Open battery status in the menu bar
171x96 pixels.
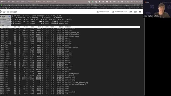tap(114, 2)
